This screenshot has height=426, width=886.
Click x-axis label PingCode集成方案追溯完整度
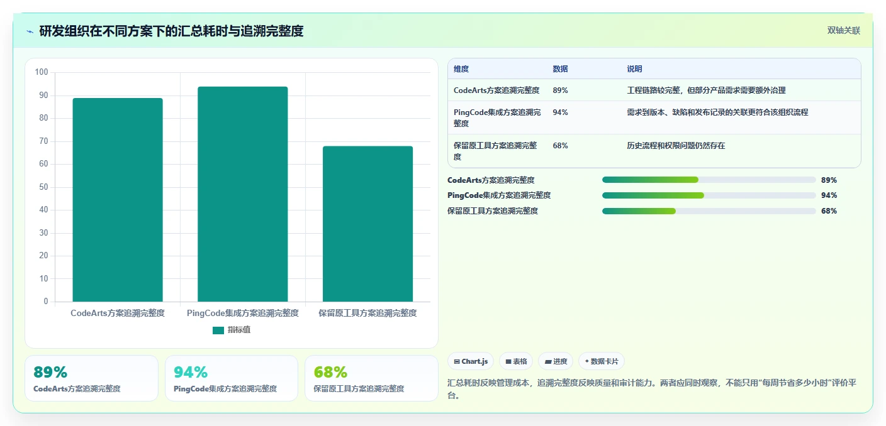[243, 313]
